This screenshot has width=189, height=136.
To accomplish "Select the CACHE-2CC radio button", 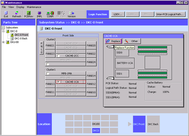I will [x=58, y=56].
